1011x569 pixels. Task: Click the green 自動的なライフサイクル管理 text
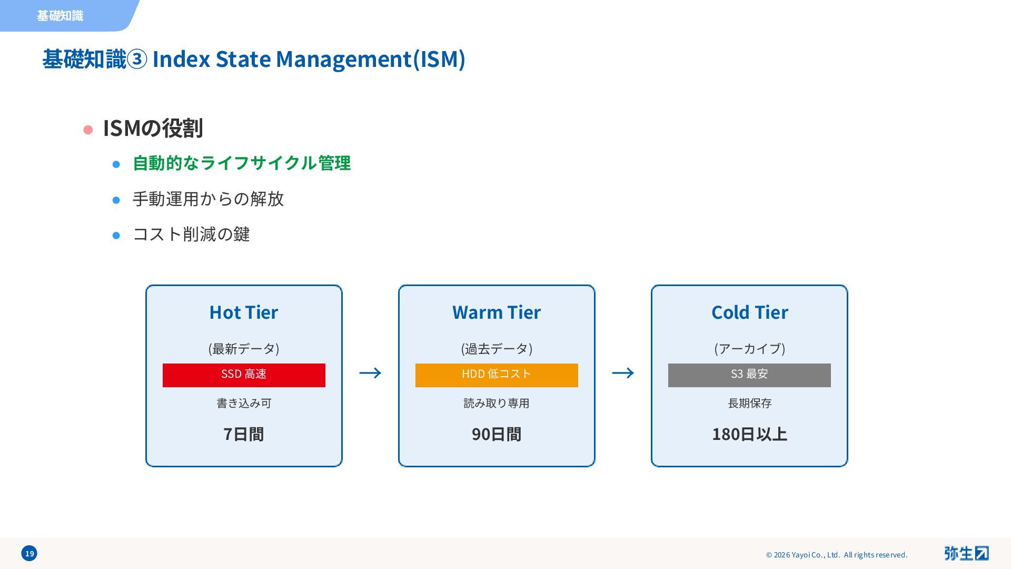click(241, 163)
